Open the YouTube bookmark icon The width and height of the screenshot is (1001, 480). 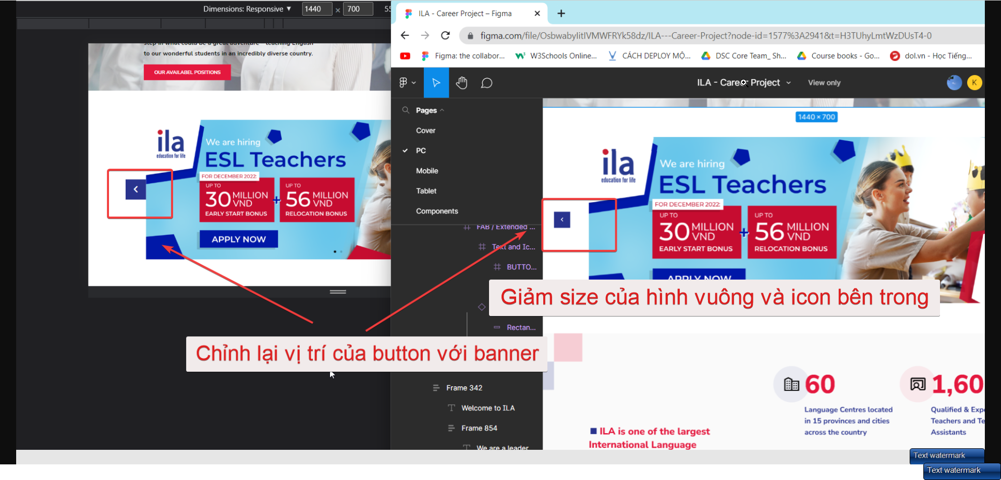pos(405,56)
